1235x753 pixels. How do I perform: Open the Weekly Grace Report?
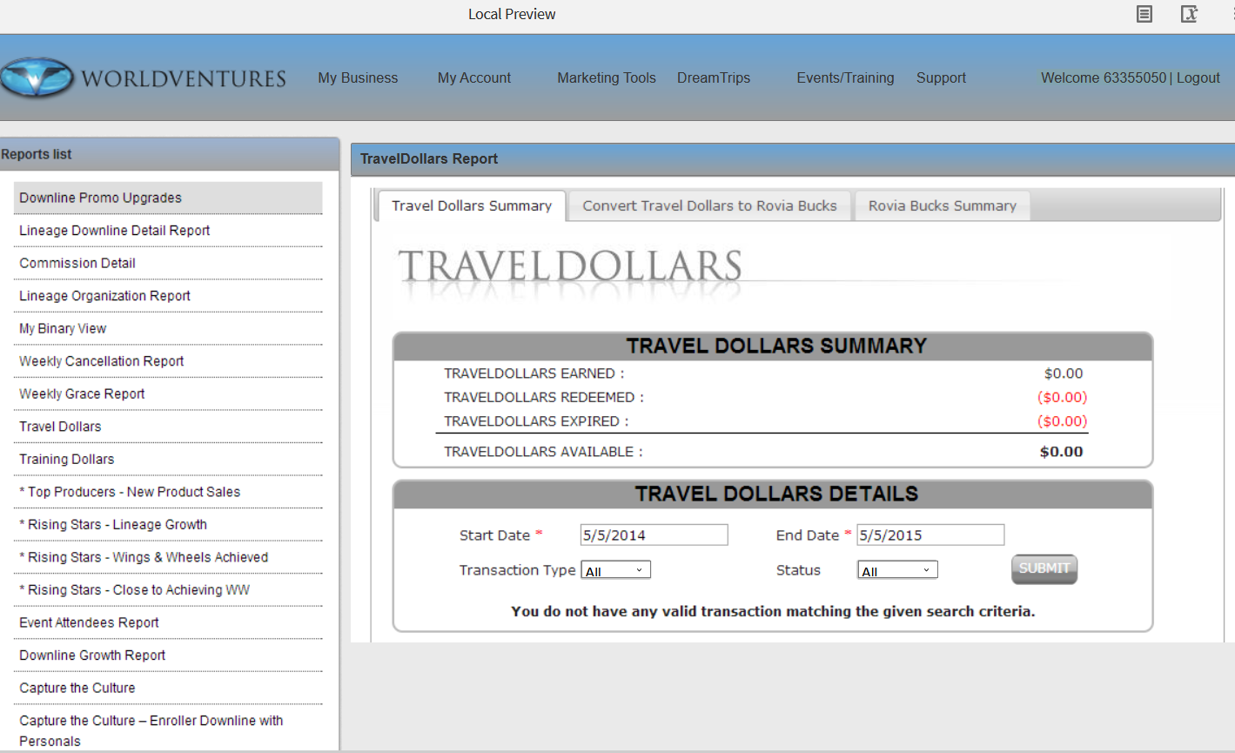coord(168,393)
